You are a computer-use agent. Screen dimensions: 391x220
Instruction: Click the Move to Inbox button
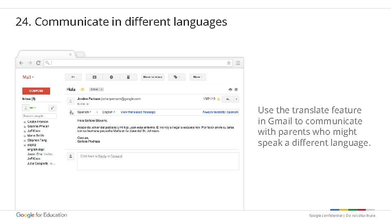[153, 77]
